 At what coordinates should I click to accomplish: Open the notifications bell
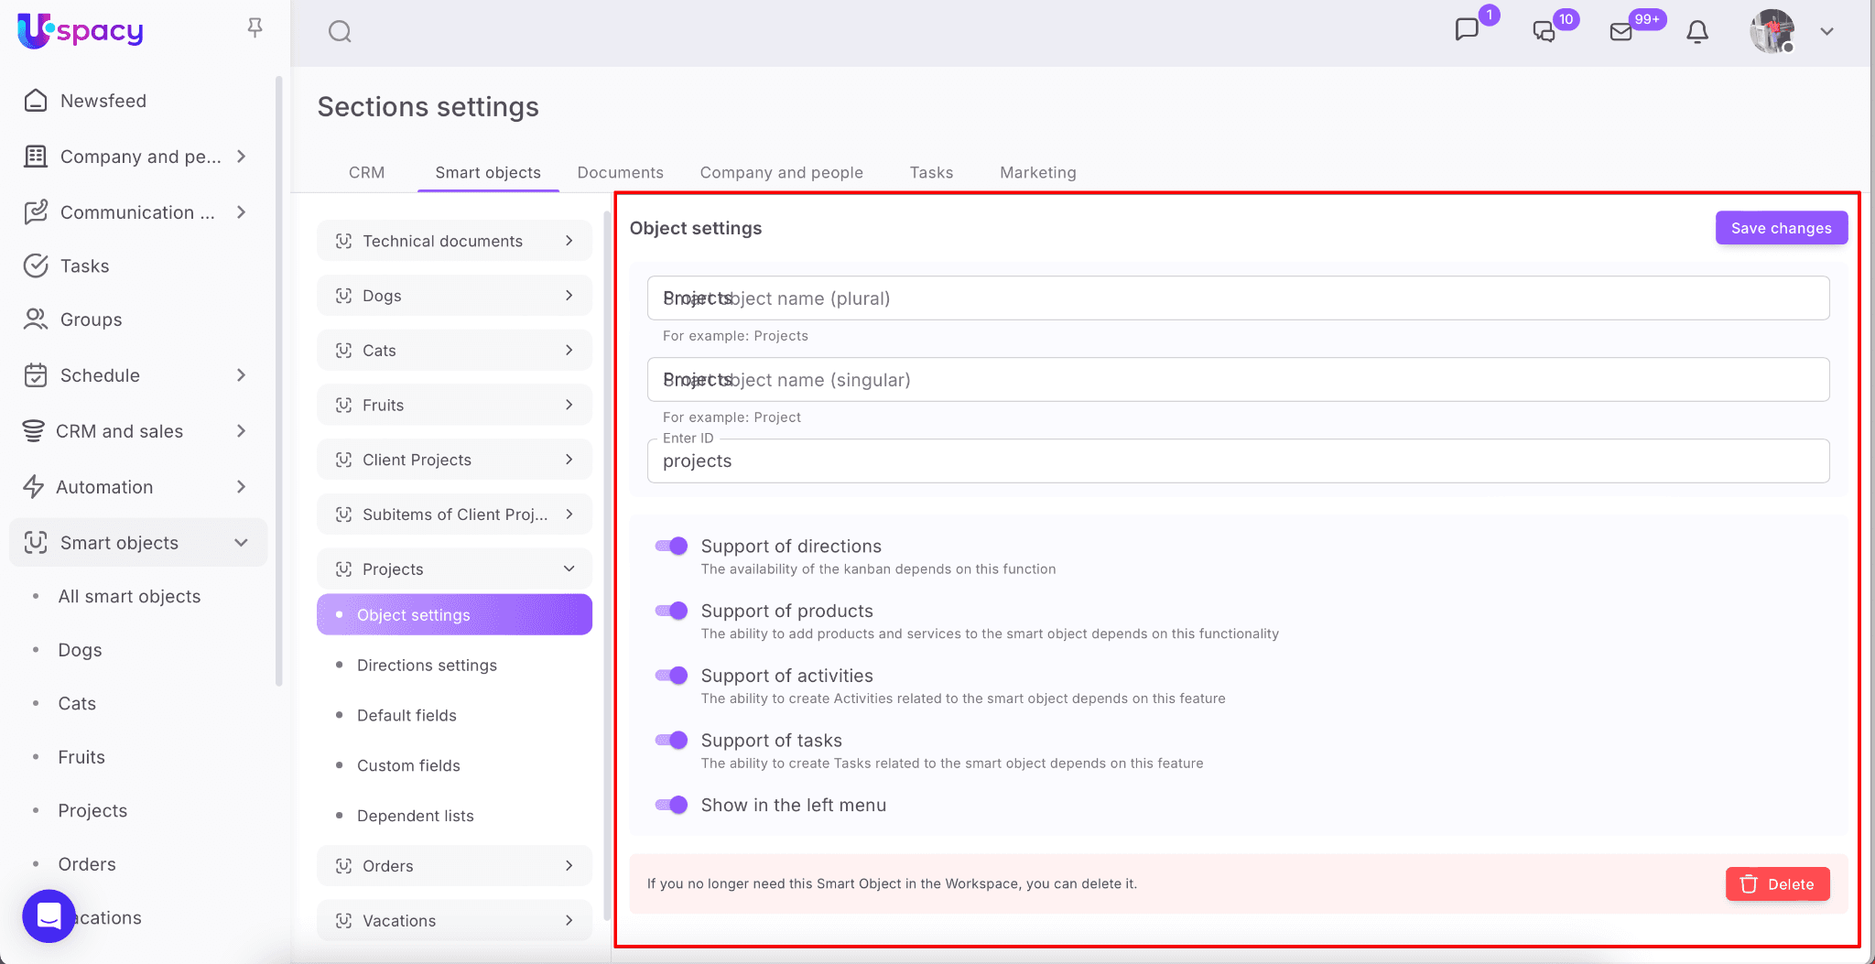click(1697, 32)
